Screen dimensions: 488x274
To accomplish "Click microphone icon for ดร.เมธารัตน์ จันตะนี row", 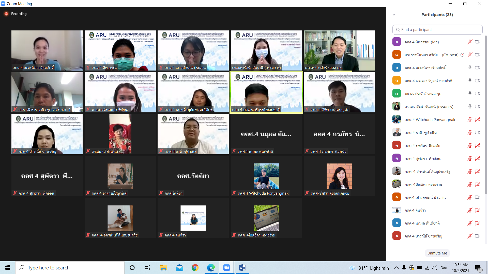I will click(x=470, y=107).
